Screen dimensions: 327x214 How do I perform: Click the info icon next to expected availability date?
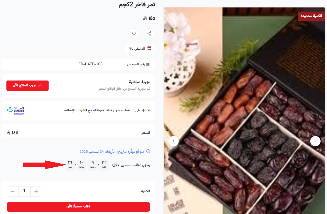tap(148, 151)
